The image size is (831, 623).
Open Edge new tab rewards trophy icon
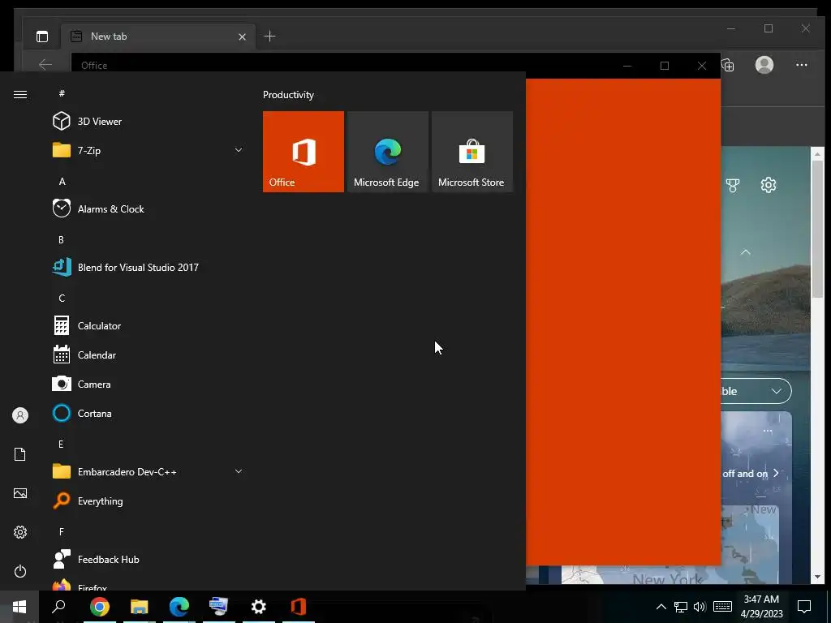pyautogui.click(x=733, y=185)
